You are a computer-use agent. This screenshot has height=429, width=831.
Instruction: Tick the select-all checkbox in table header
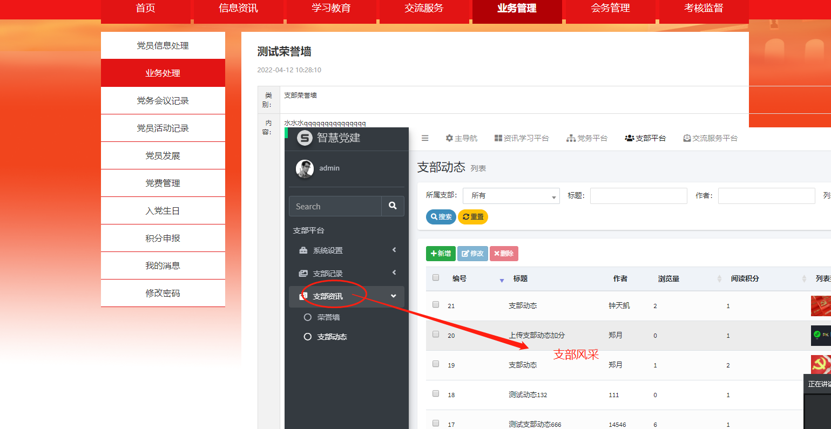(436, 278)
